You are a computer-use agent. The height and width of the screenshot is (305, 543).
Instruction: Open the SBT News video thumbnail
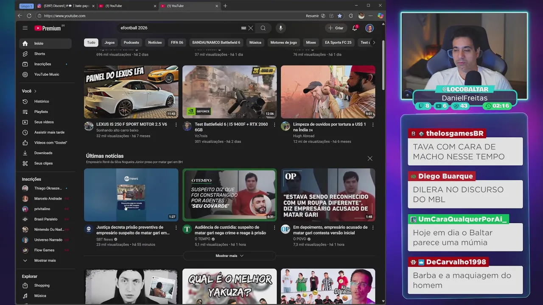pos(131,195)
